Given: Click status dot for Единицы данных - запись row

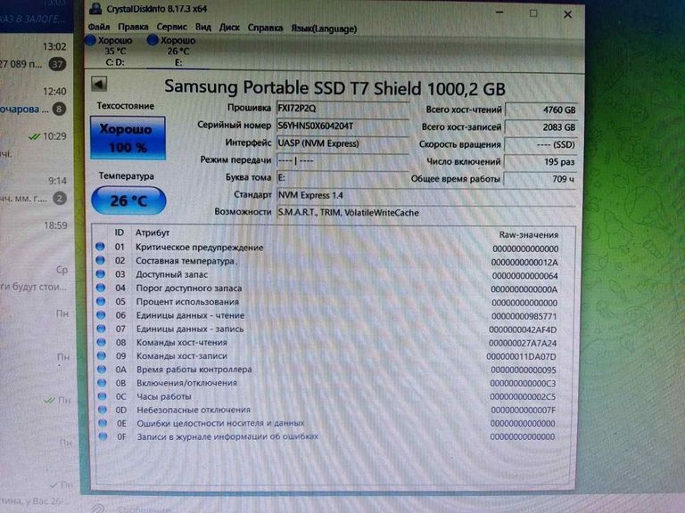Looking at the screenshot, I should point(102,328).
